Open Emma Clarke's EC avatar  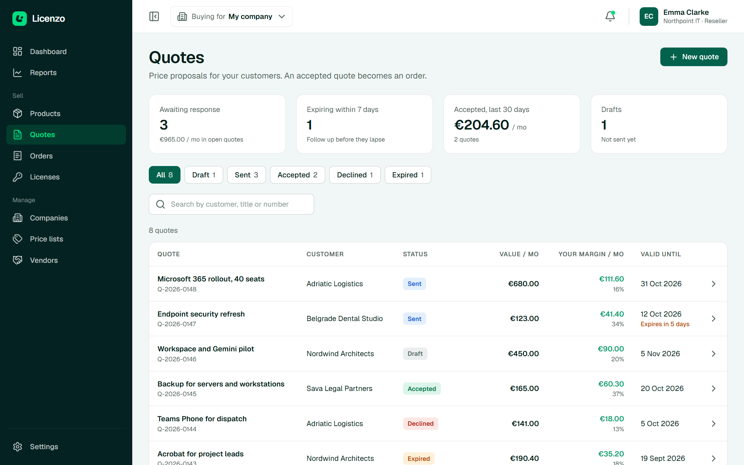(649, 17)
